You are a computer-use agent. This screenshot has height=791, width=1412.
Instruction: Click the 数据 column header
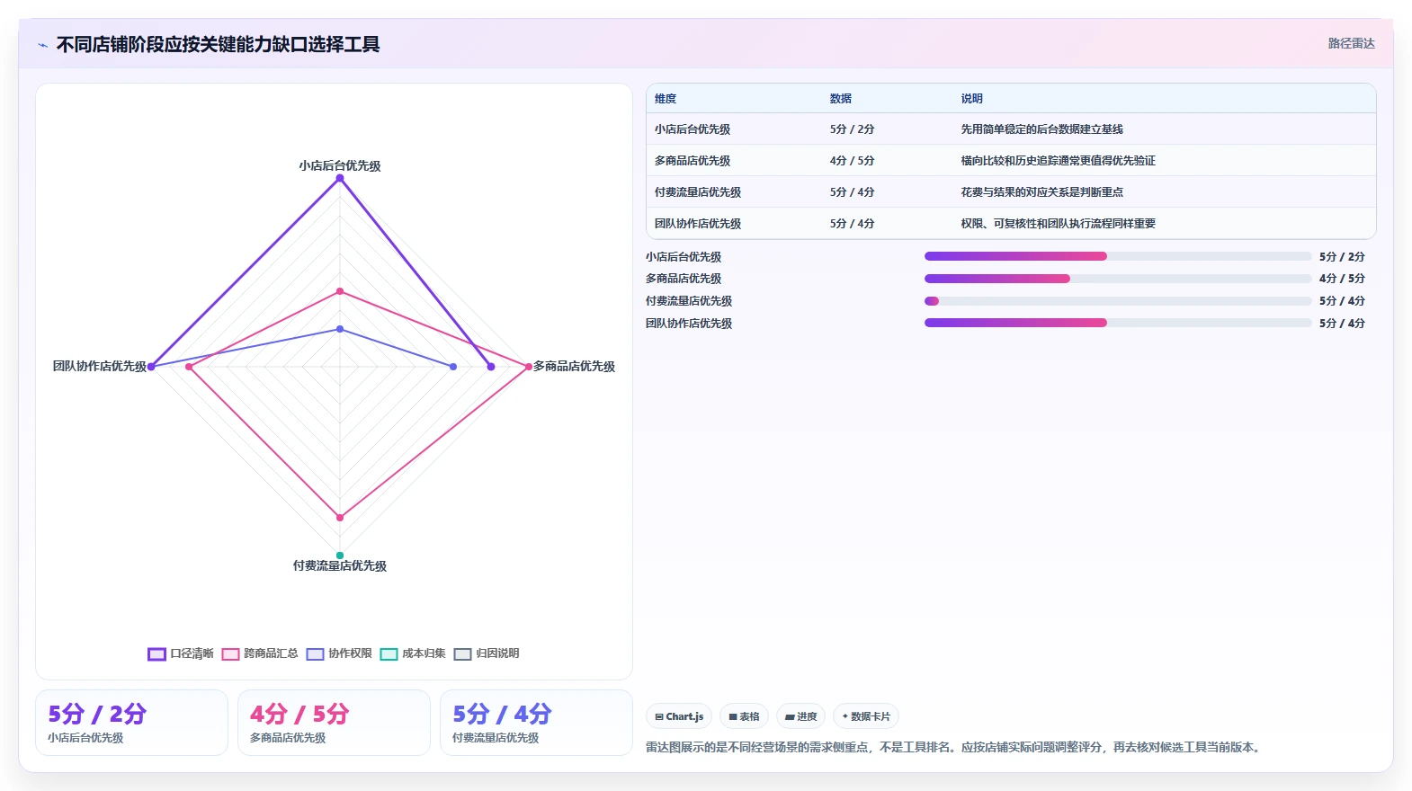click(841, 99)
